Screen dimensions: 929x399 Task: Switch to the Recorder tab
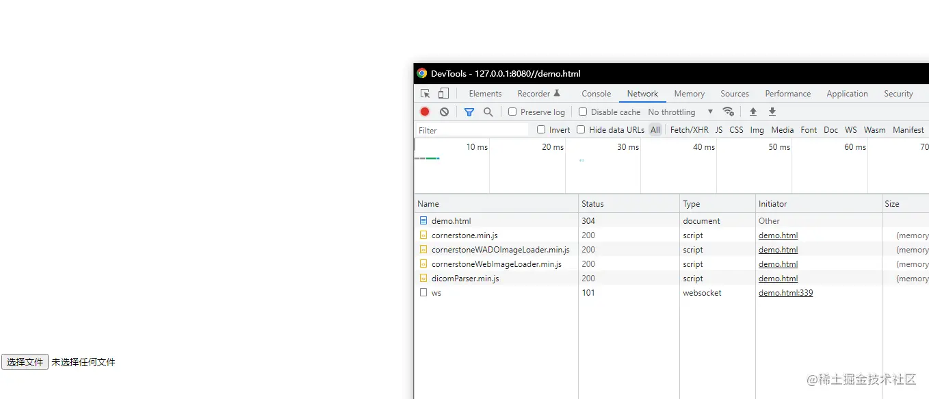point(538,94)
